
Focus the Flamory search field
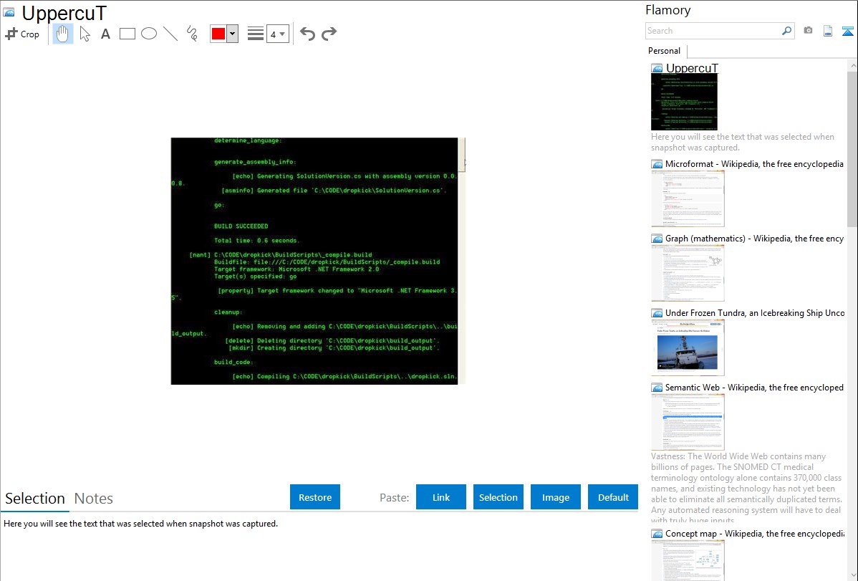point(713,31)
